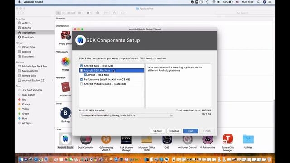Select Jira Brief Web BW tag
290x163 pixels.
pos(32,90)
